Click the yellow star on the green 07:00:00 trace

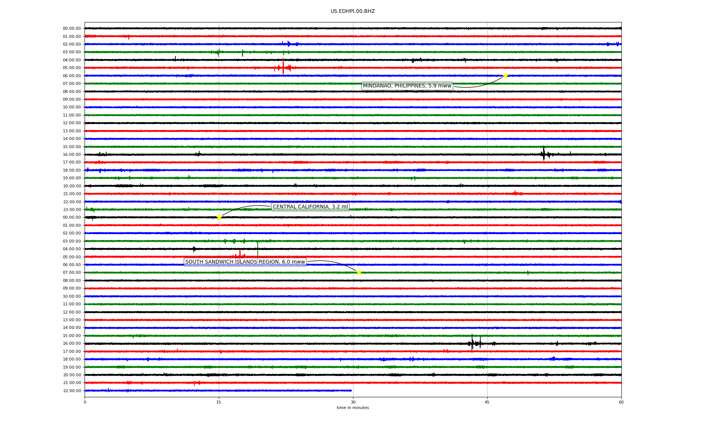[x=359, y=272]
